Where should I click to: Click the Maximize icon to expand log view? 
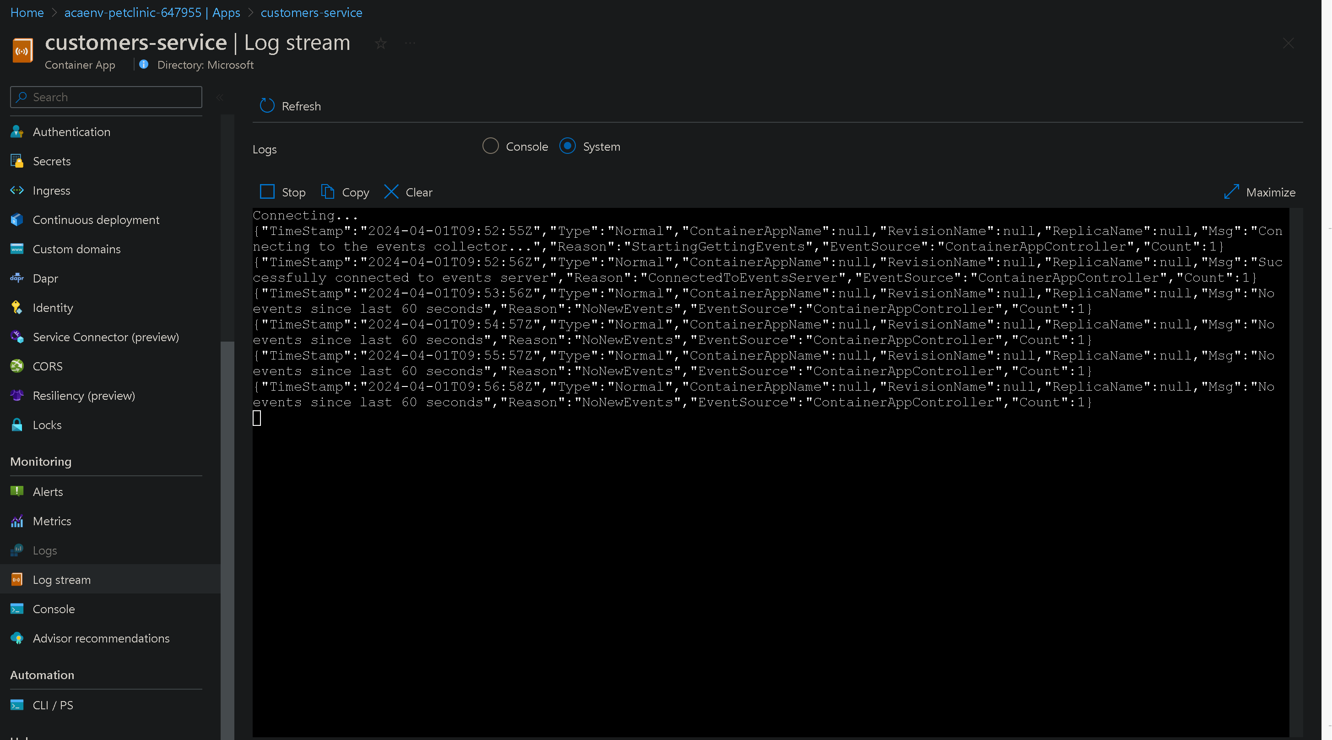pos(1234,192)
